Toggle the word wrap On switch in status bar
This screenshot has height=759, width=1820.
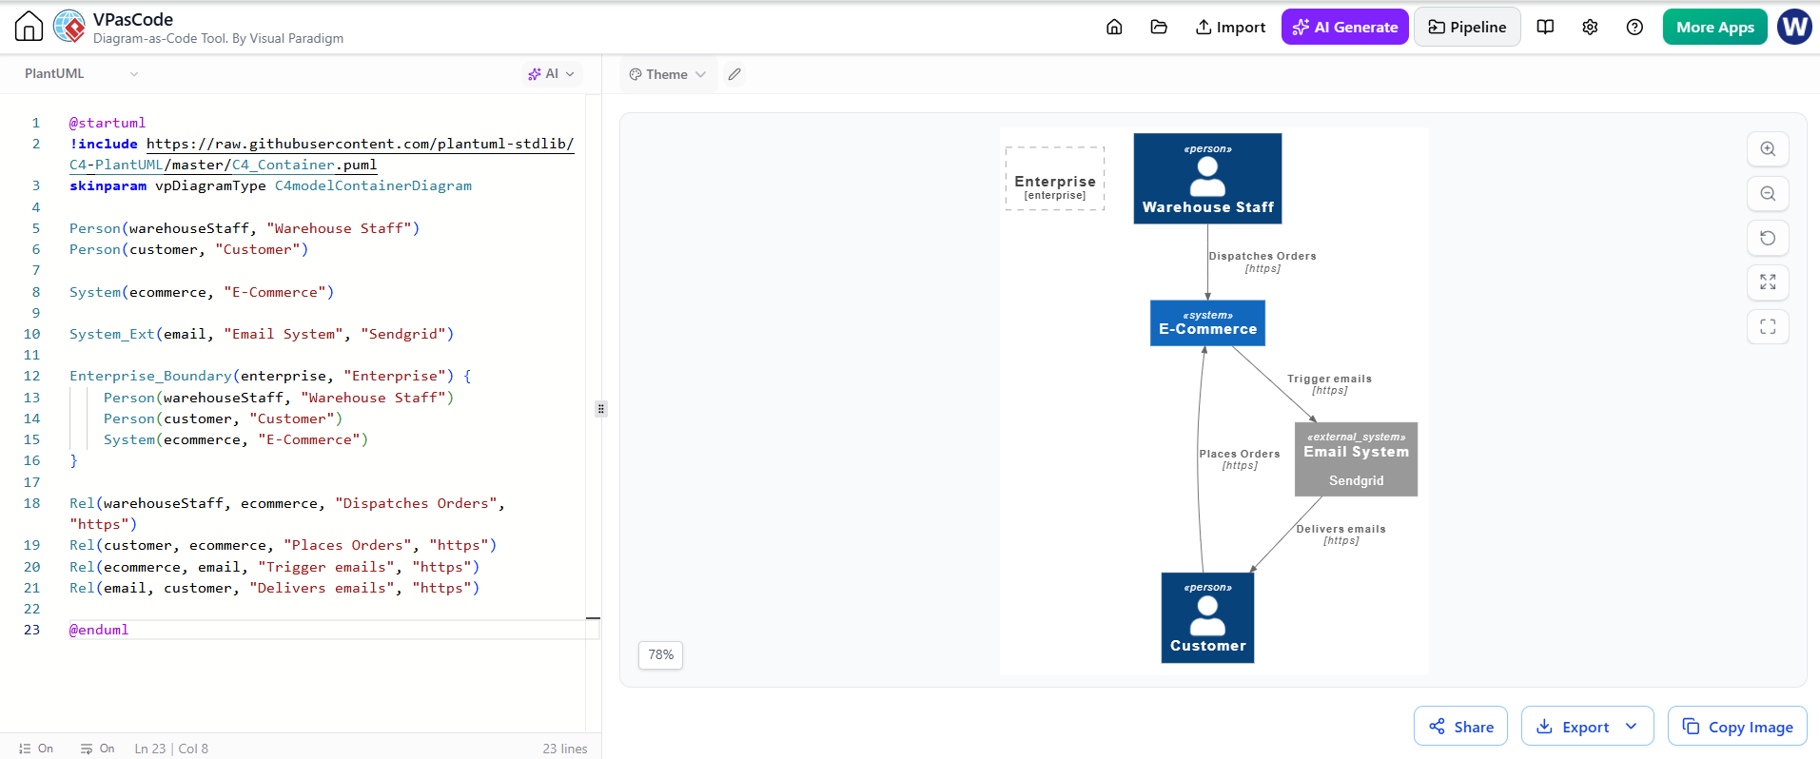click(98, 749)
